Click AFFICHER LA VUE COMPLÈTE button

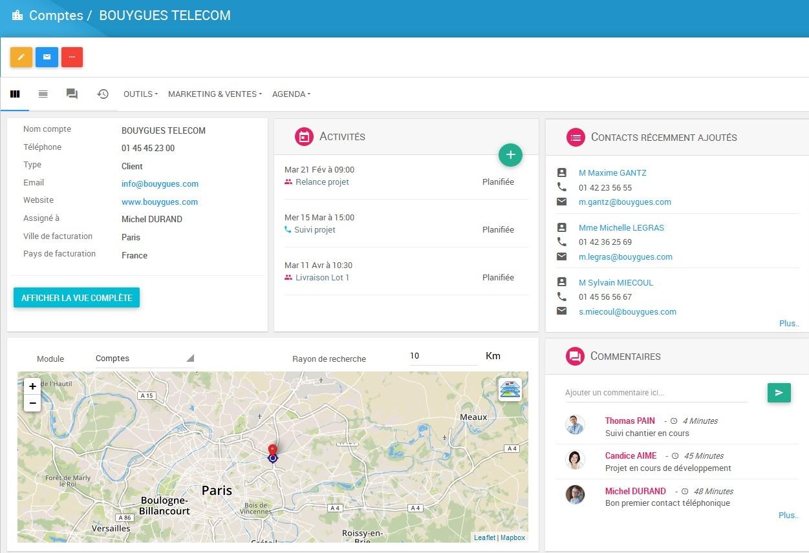point(76,298)
